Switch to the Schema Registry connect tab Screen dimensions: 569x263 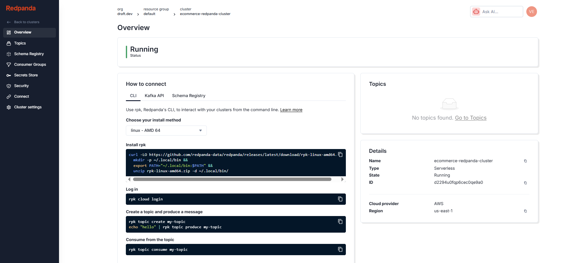[189, 96]
